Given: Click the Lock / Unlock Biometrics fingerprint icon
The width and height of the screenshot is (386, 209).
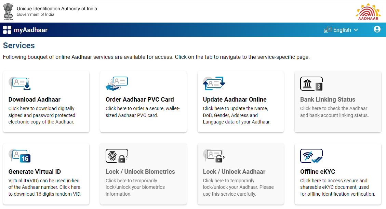Looking at the screenshot, I should 117,156.
